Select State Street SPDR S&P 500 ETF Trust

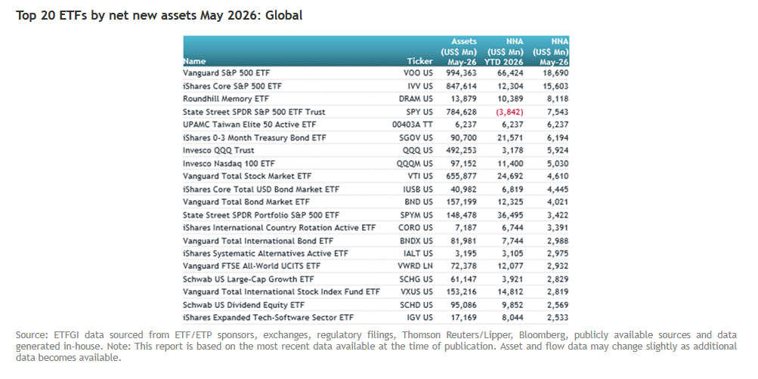point(254,112)
